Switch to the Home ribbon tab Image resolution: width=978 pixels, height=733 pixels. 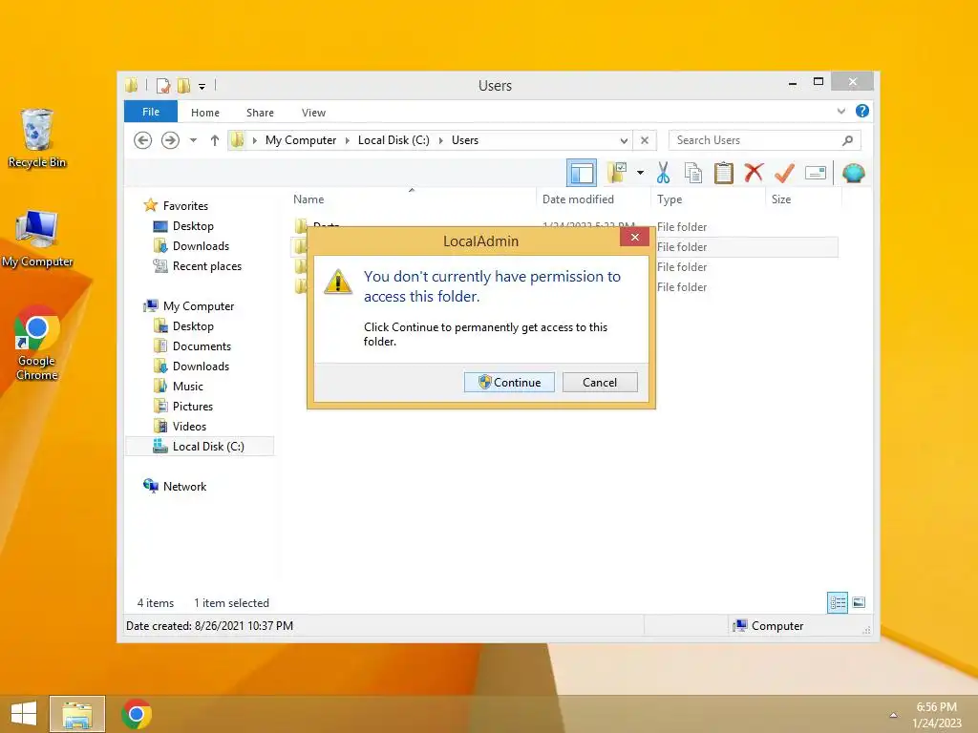coord(205,113)
